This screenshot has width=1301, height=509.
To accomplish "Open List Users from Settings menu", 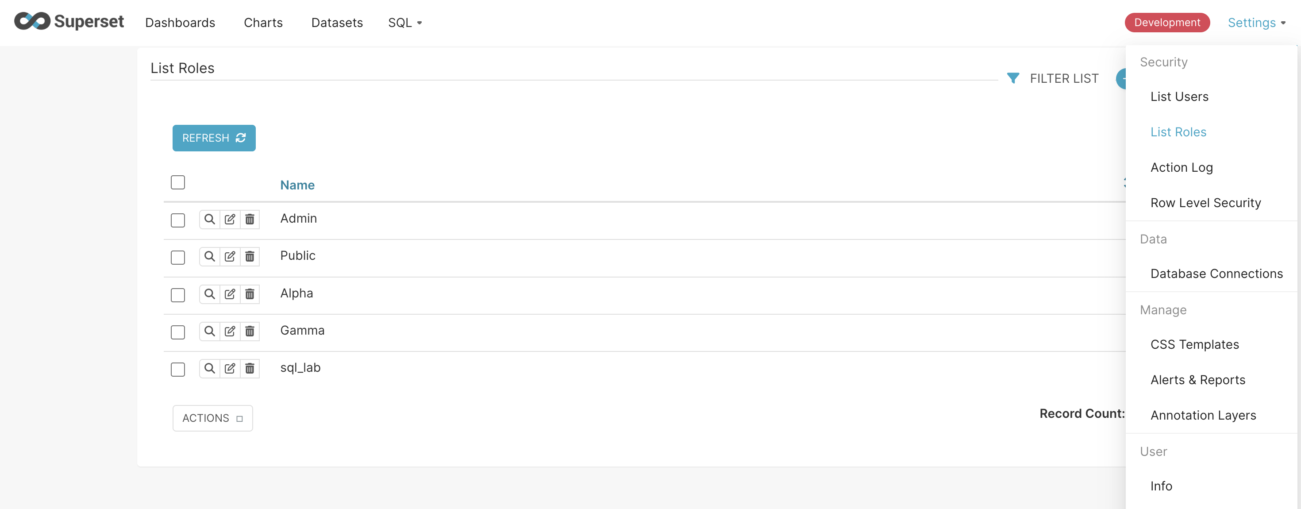I will click(1179, 96).
